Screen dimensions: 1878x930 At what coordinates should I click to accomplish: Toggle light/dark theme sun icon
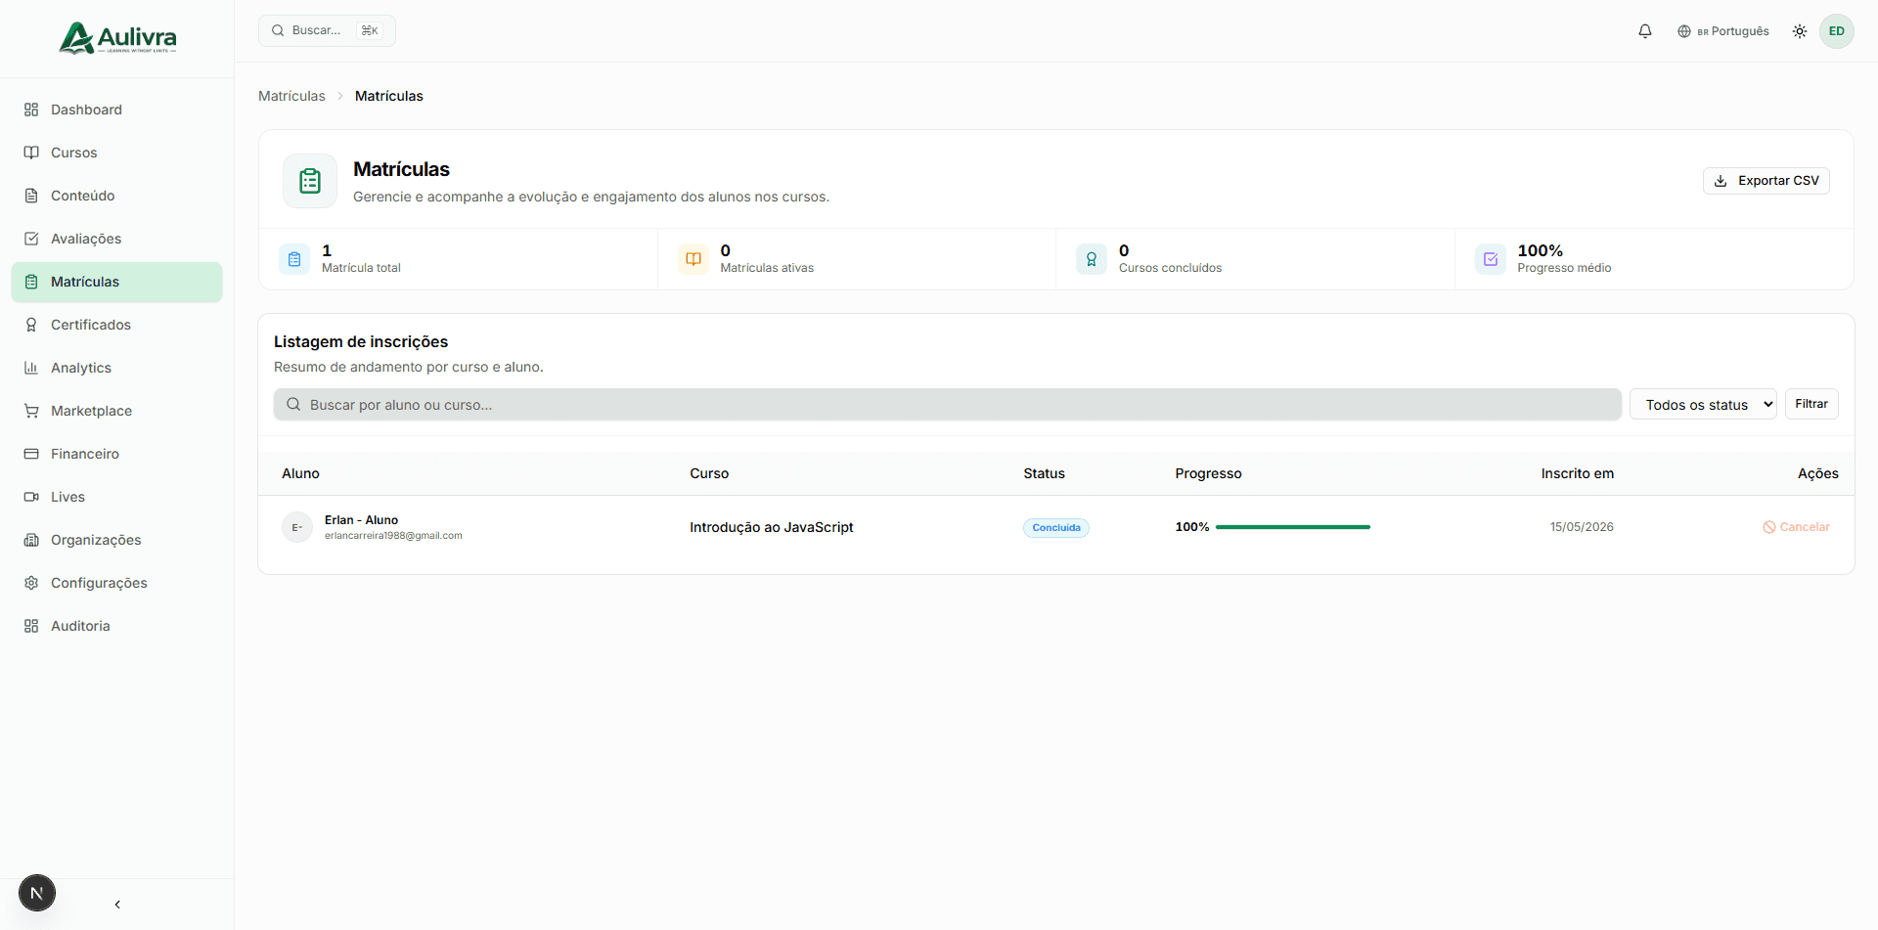(x=1800, y=31)
